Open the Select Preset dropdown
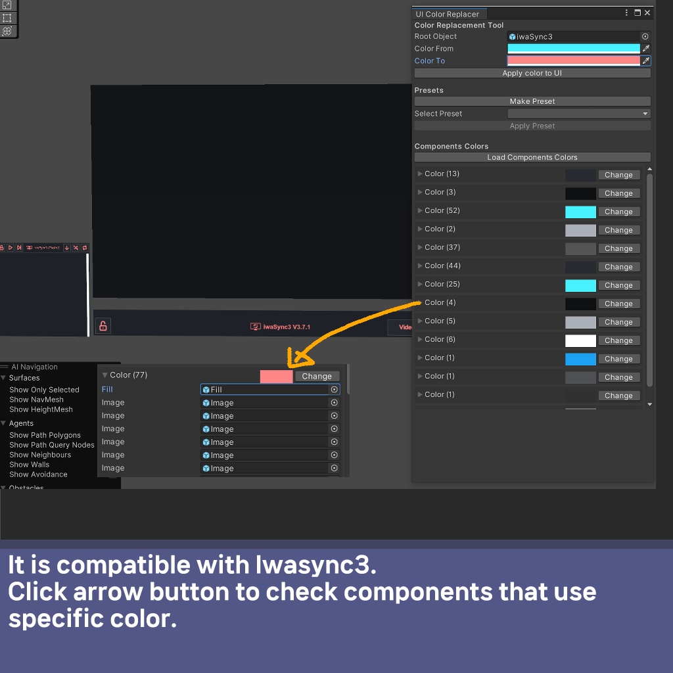 578,113
